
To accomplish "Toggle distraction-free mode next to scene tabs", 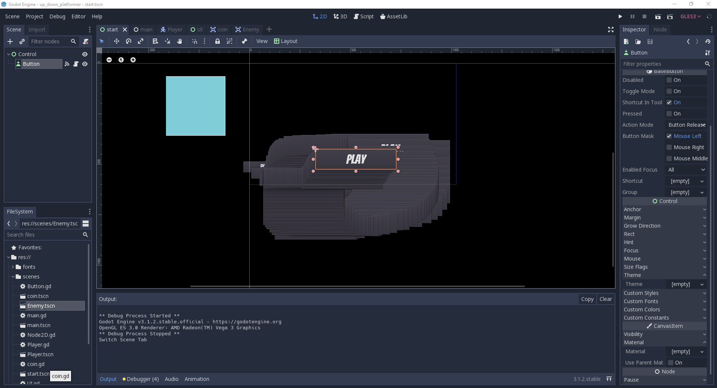I will pyautogui.click(x=611, y=30).
